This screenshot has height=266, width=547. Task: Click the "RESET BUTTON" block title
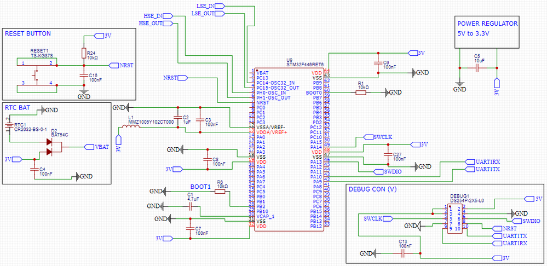pos(28,33)
